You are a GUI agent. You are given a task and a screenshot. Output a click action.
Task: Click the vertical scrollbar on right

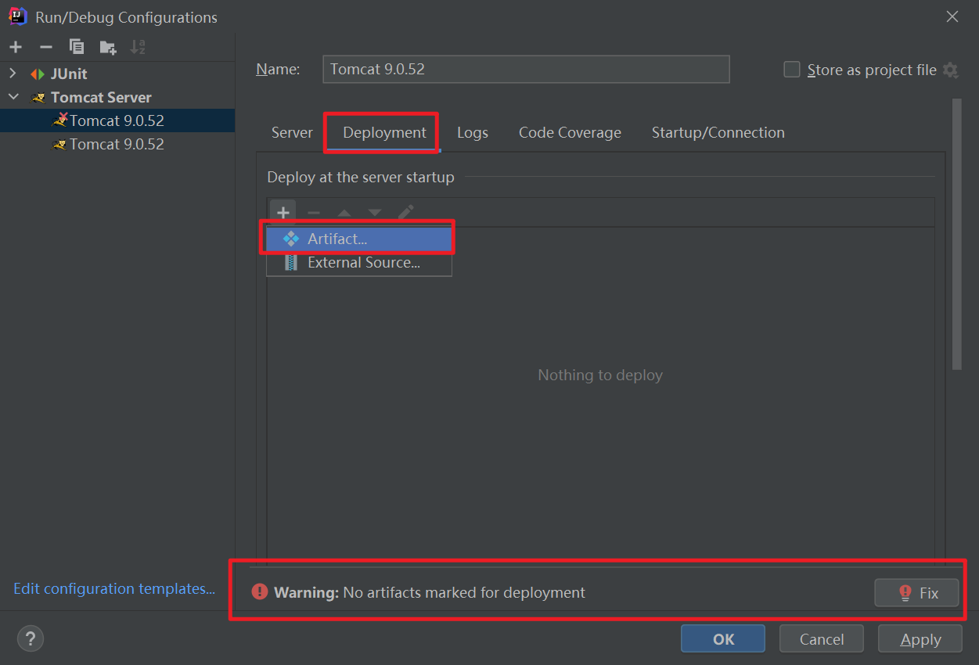pyautogui.click(x=957, y=235)
